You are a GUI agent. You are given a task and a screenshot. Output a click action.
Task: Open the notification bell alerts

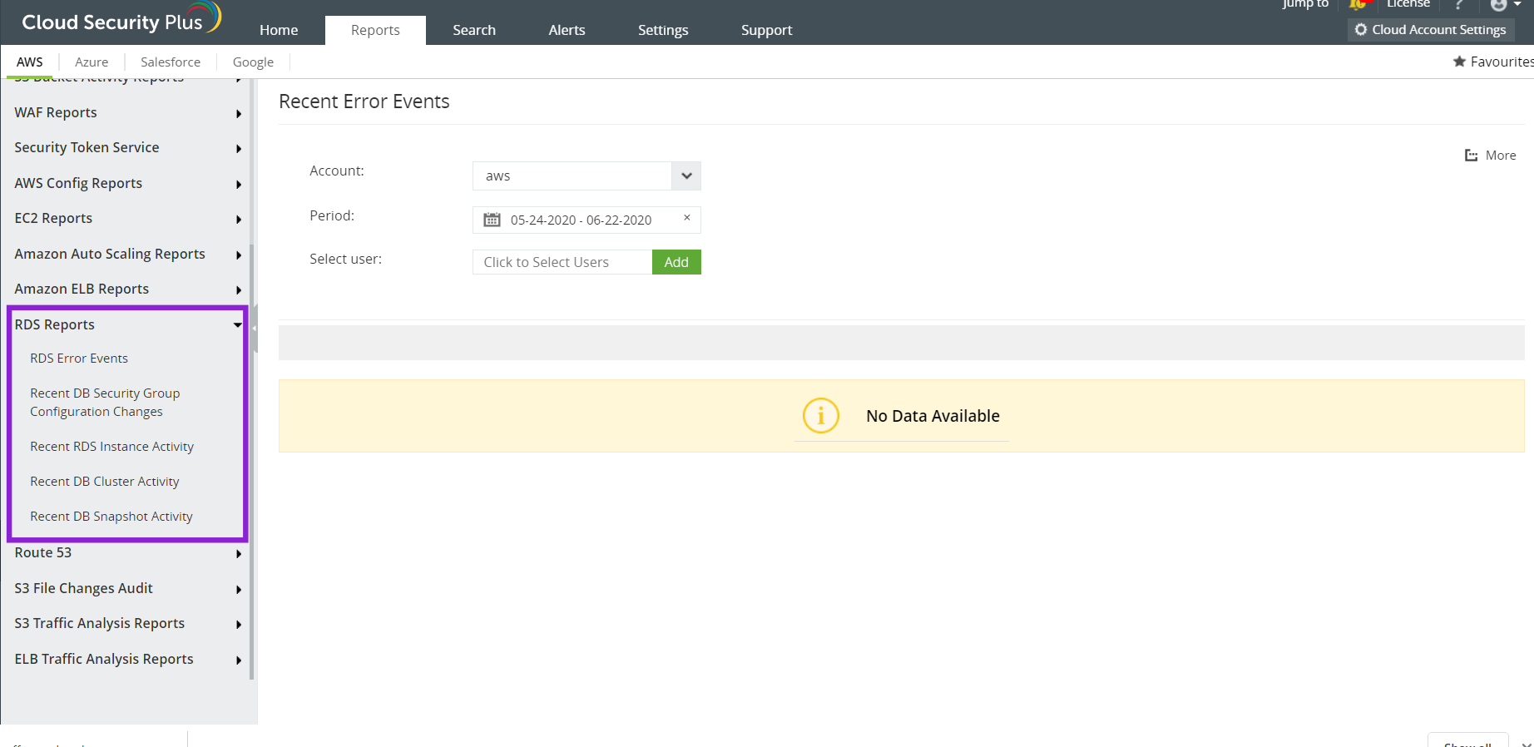[1358, 5]
